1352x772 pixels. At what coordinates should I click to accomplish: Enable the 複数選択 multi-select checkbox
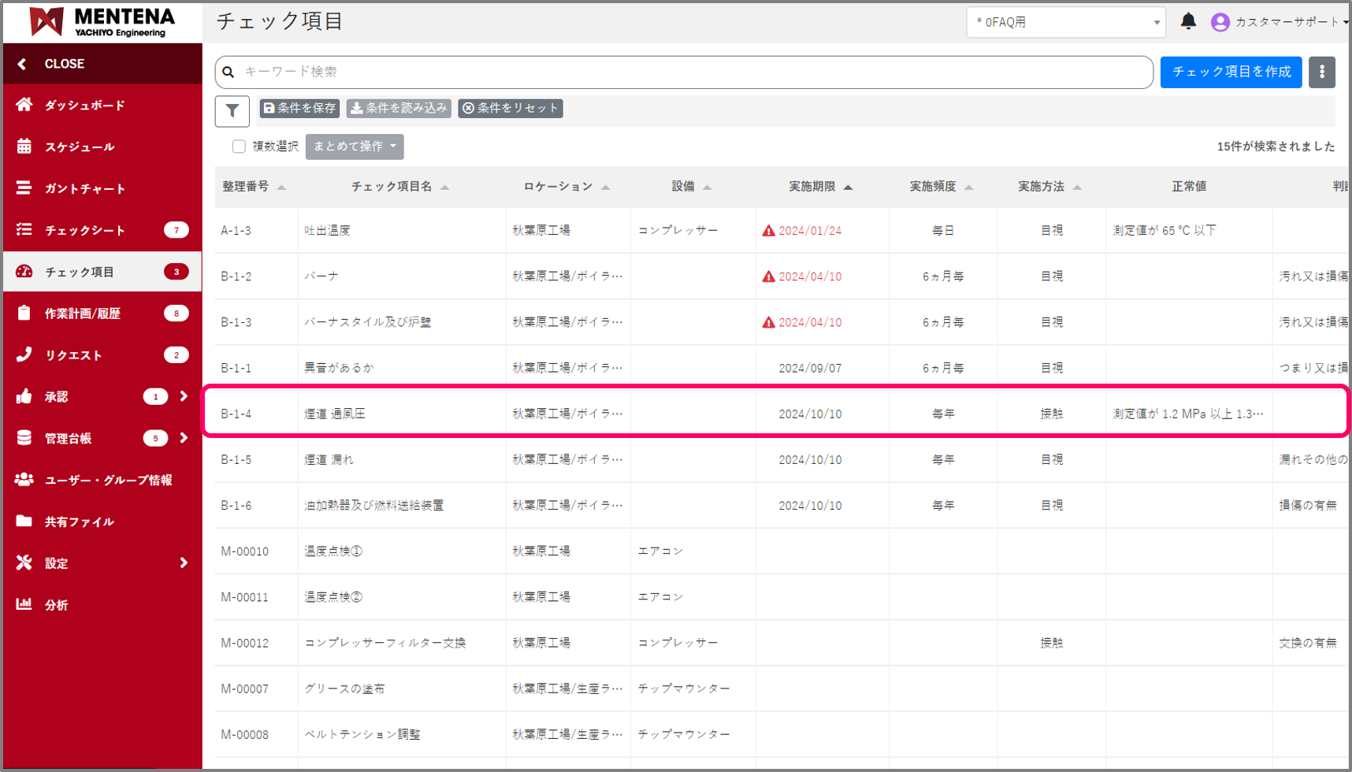click(x=239, y=147)
